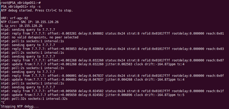Click the "Stopping NTP debug..." message
The width and height of the screenshot is (229, 109).
click(20, 106)
